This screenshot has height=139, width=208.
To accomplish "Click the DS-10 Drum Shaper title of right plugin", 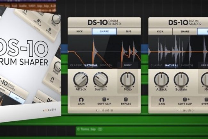I will click(x=185, y=22).
